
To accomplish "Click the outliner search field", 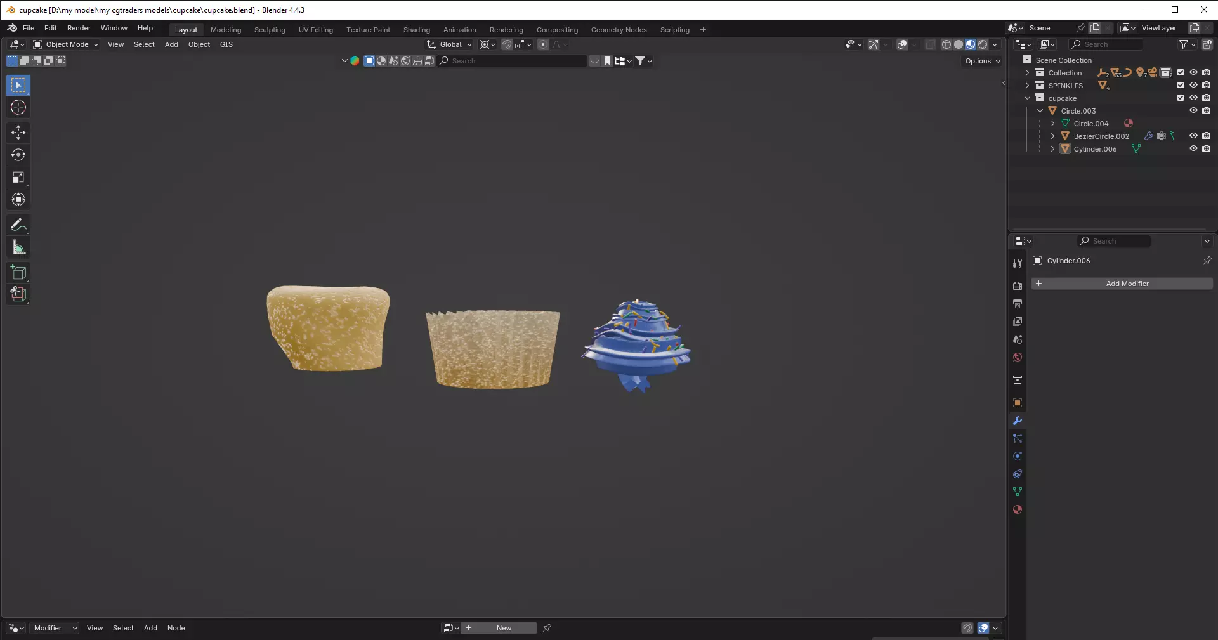I will pyautogui.click(x=1106, y=44).
